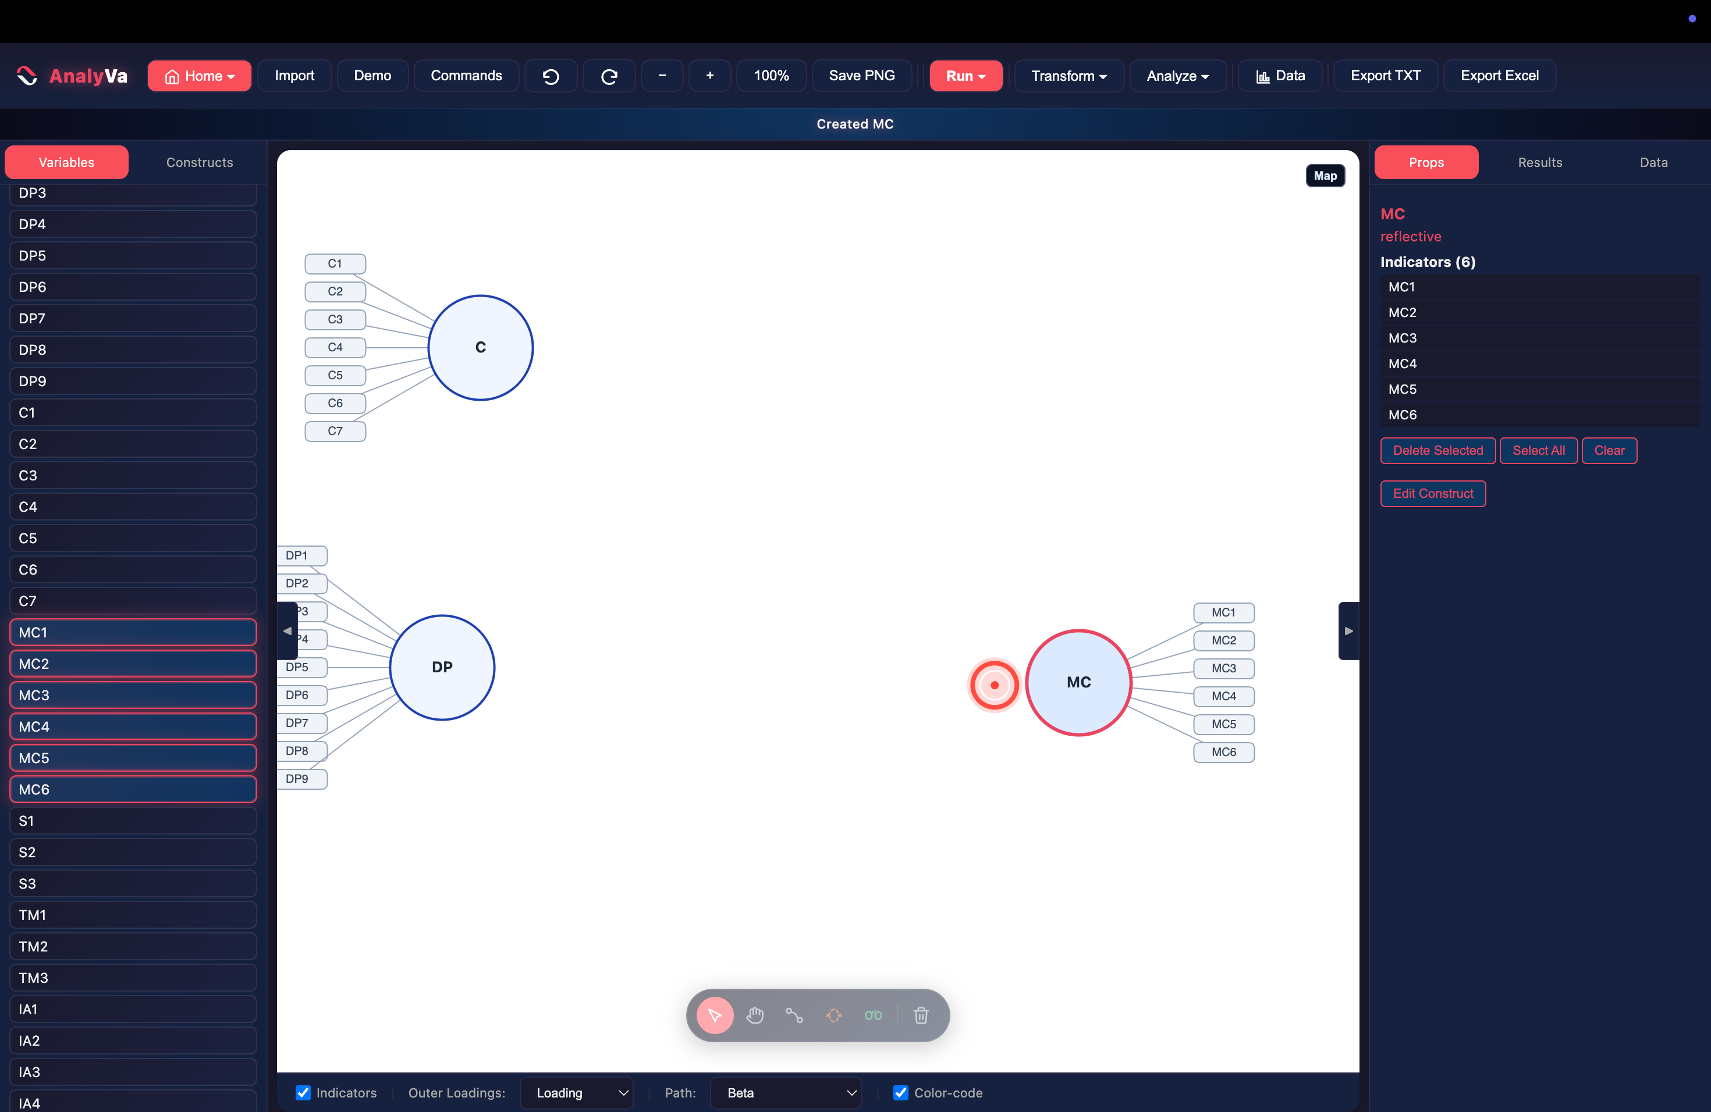Click the Edit Construct button

point(1433,494)
